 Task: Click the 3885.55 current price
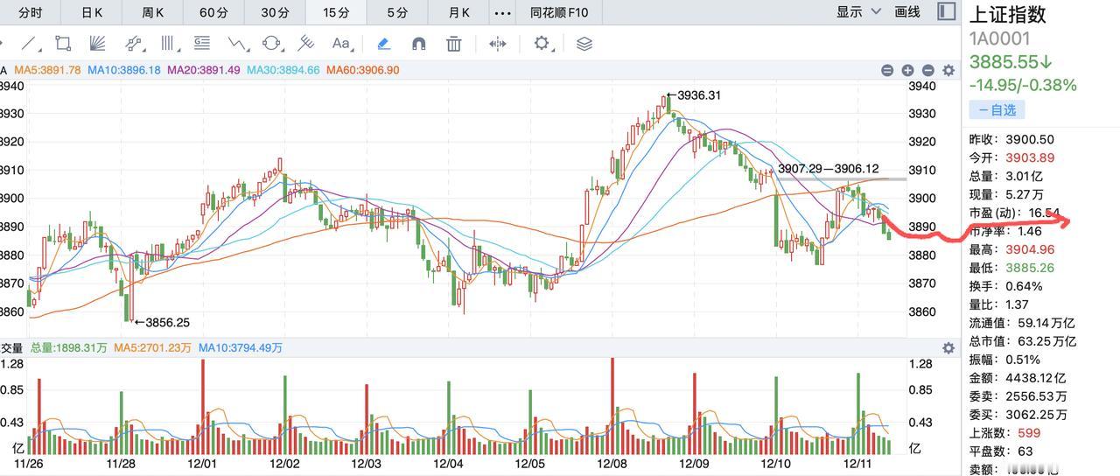point(1010,63)
